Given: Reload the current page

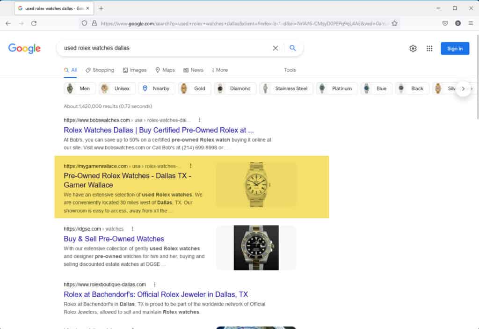Looking at the screenshot, I should (34, 23).
